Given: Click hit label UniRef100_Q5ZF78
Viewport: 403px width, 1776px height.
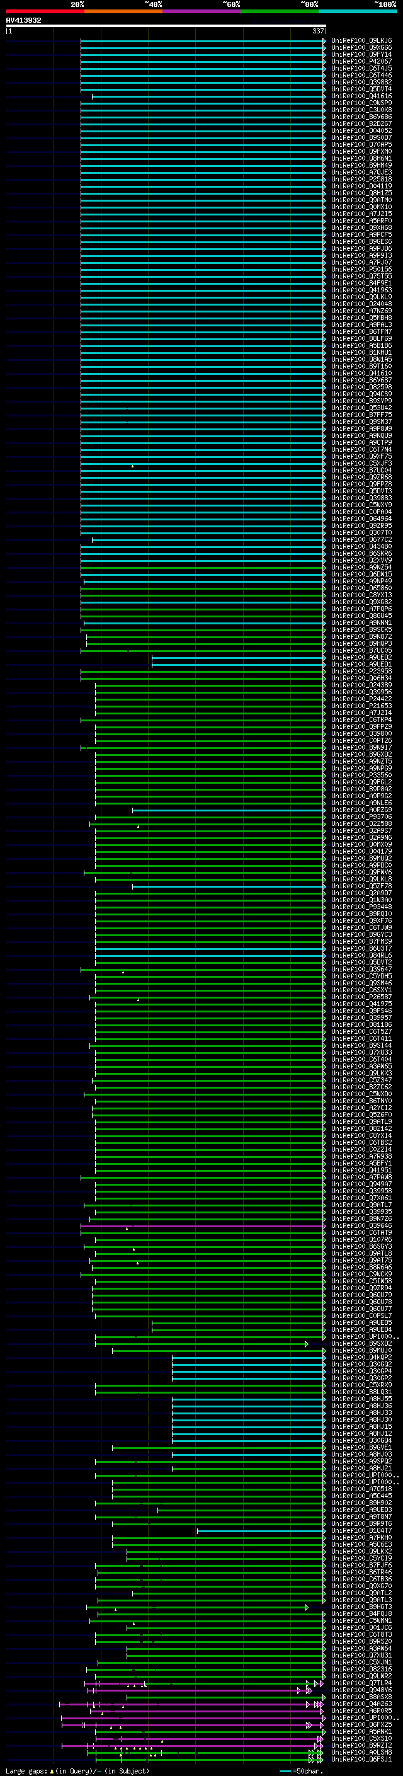Looking at the screenshot, I should pos(361,886).
